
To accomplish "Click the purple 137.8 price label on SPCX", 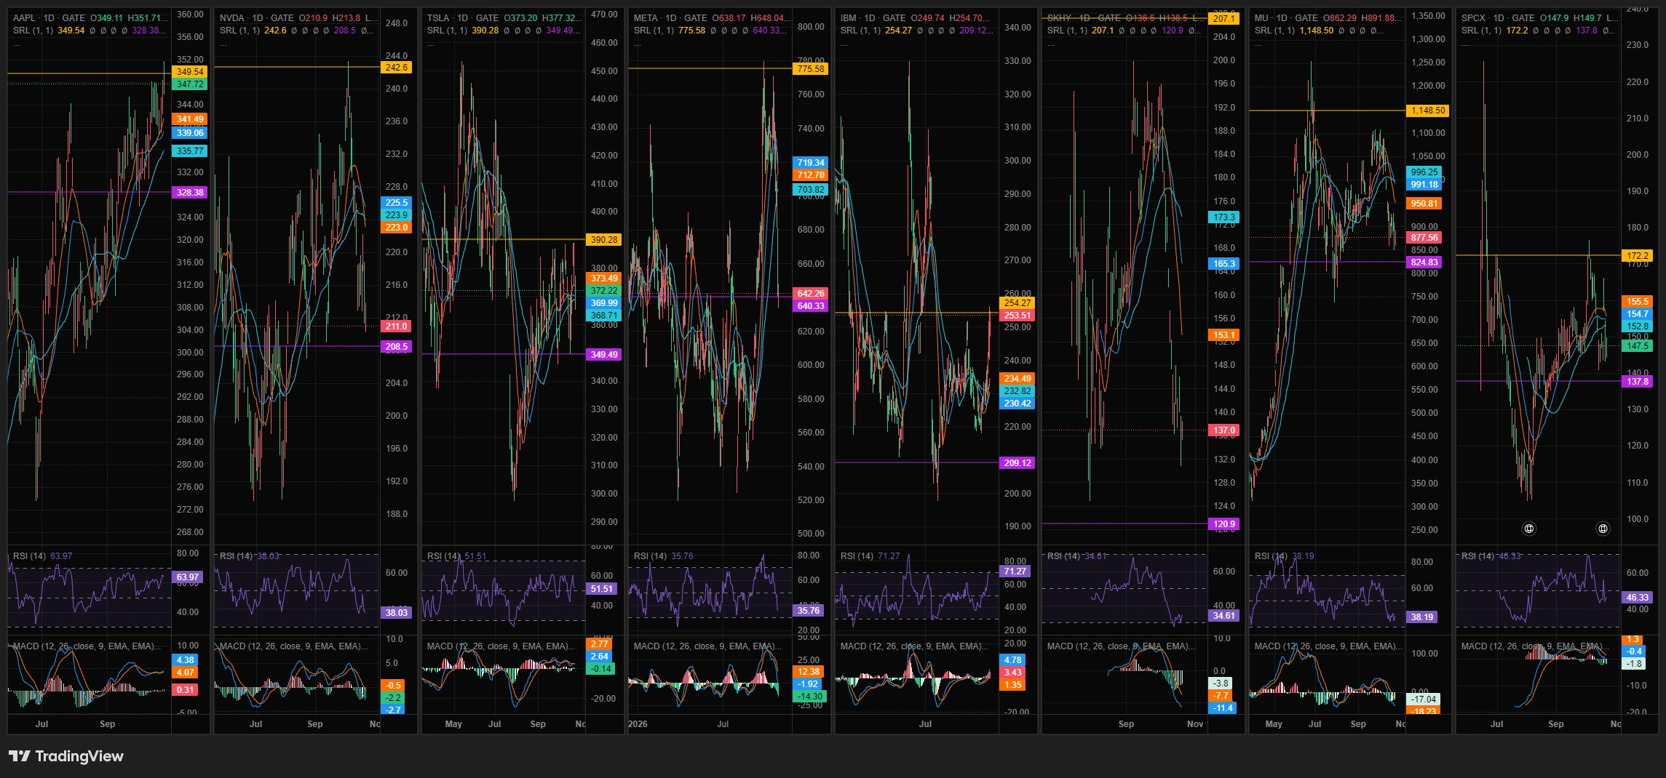I will (1637, 382).
